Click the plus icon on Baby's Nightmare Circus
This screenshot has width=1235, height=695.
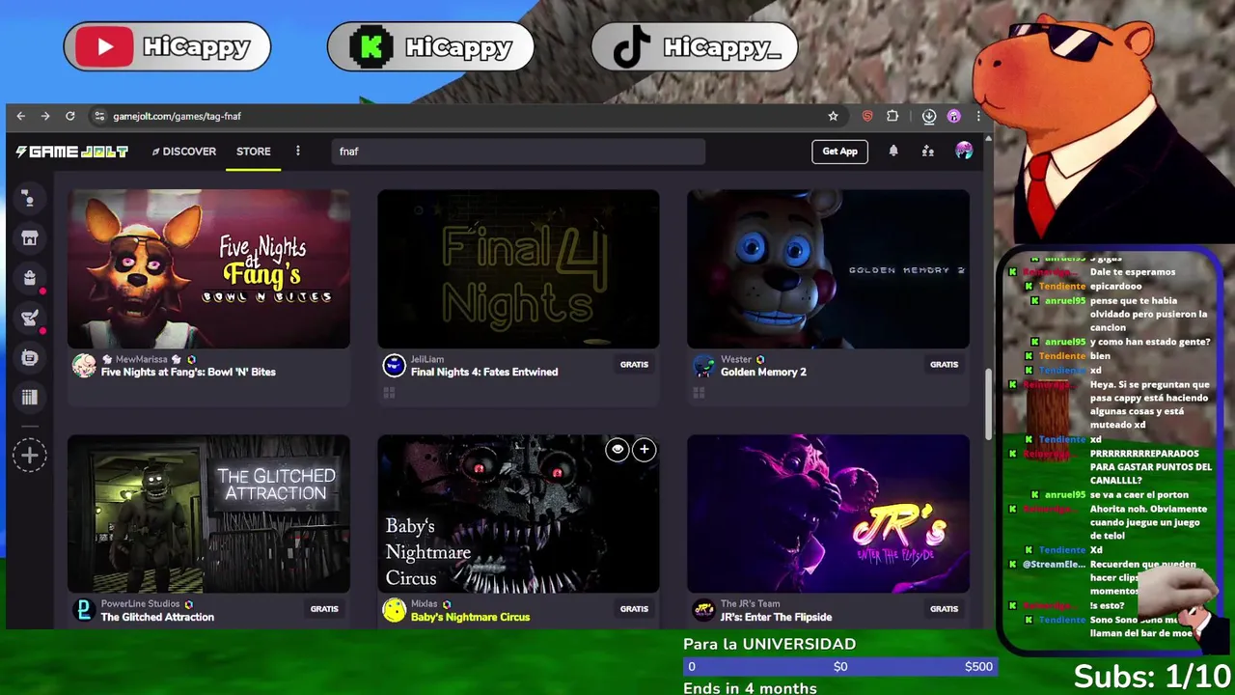point(644,450)
